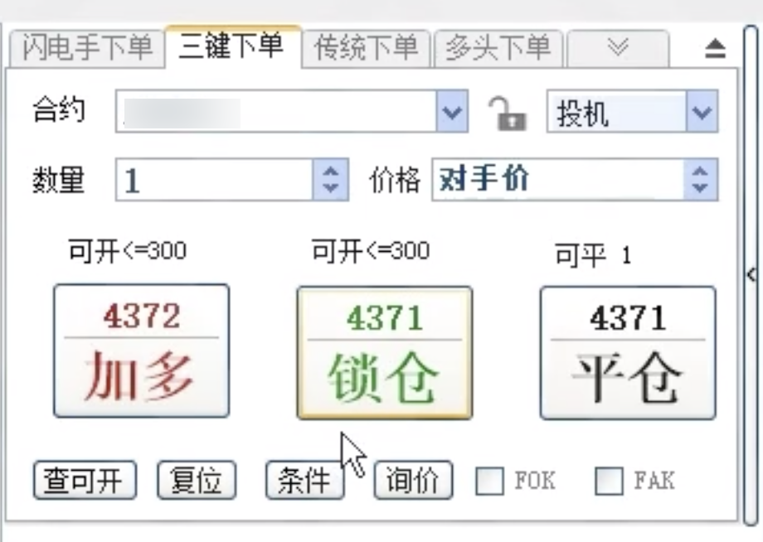
Task: Expand the hidden tabs chevron
Action: pos(618,48)
